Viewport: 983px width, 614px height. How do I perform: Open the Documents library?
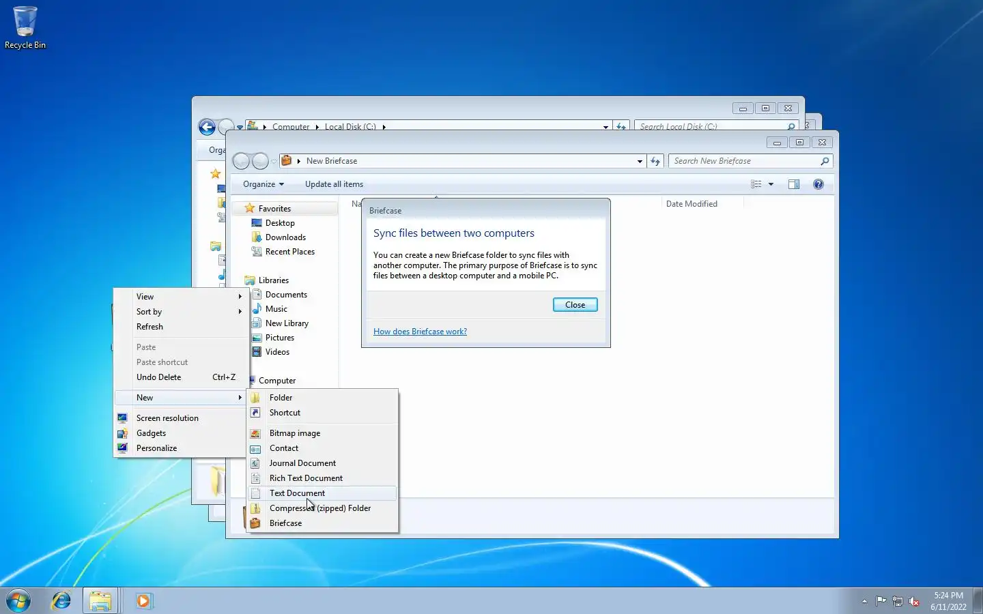[286, 295]
